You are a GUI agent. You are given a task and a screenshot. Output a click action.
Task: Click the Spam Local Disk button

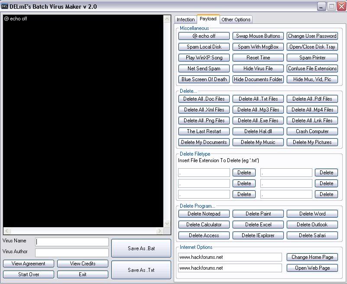pyautogui.click(x=204, y=47)
